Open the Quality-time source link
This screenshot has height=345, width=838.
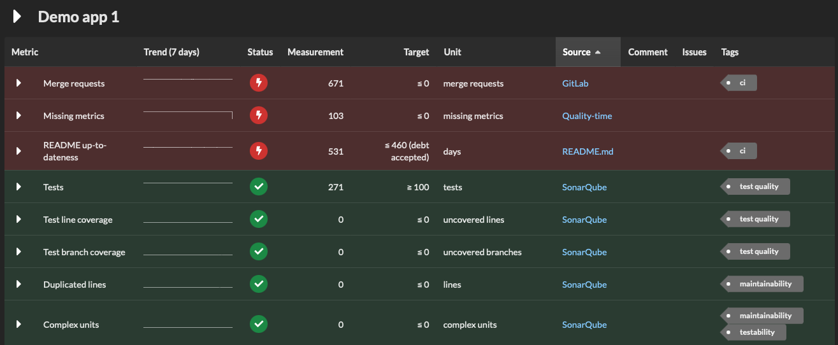coord(587,116)
